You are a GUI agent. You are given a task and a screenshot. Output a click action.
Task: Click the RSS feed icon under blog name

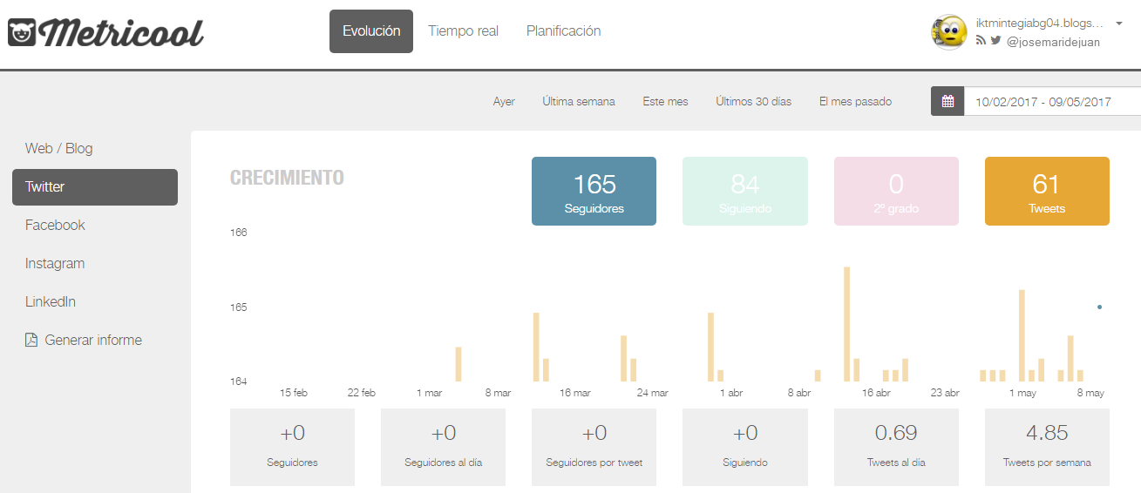pos(981,40)
